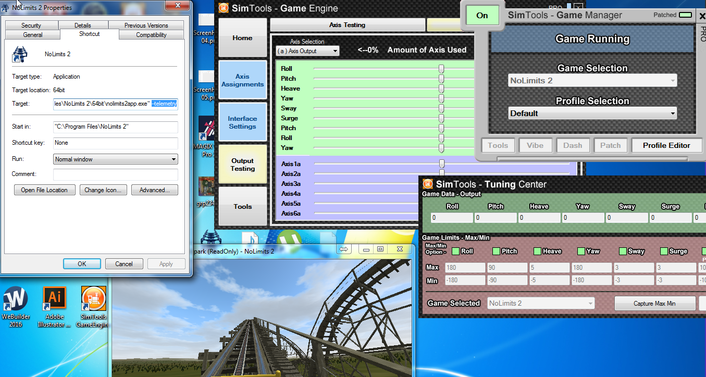
Task: Click Change Icon button
Action: (103, 190)
